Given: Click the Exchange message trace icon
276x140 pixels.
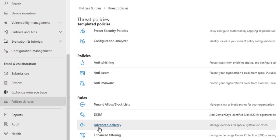Looking at the screenshot, I should pos(6,92).
